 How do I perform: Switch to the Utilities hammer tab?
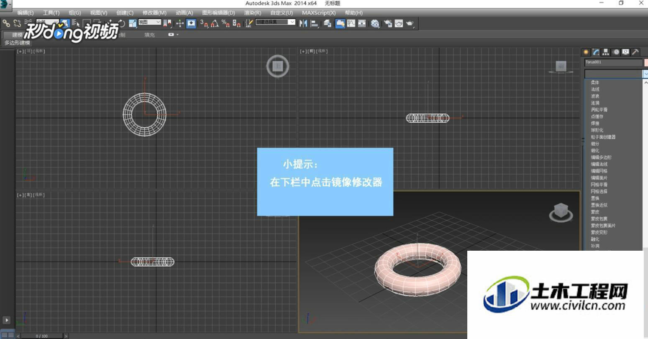coord(635,52)
